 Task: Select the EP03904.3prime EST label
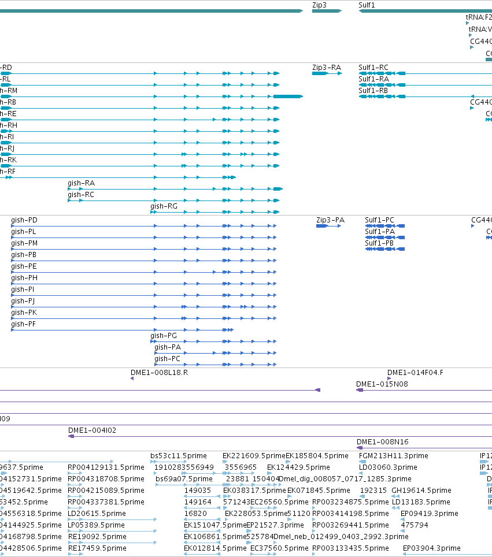(431, 548)
